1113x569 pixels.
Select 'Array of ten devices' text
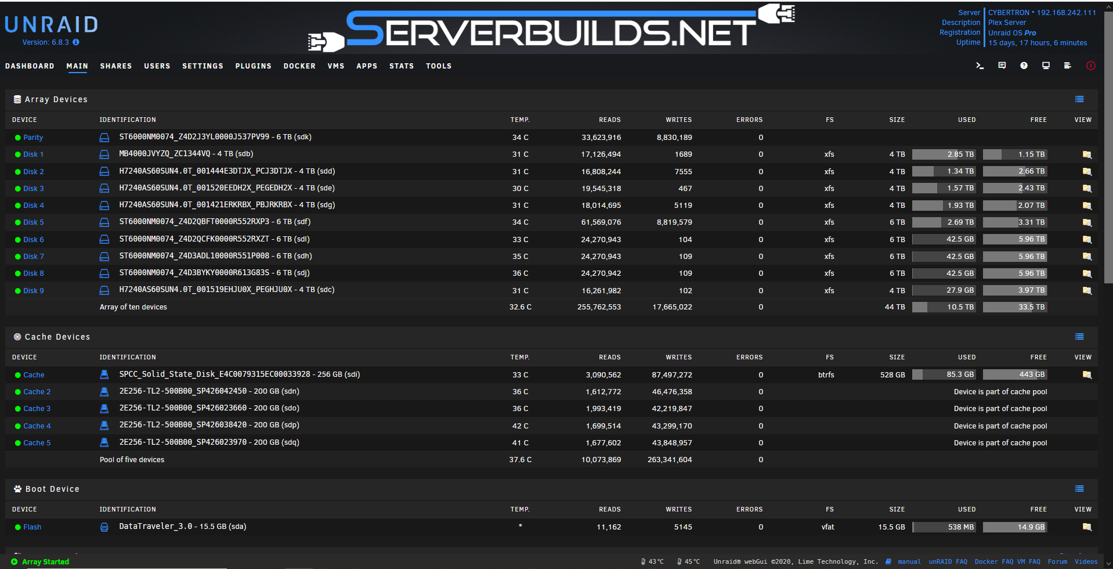point(133,307)
